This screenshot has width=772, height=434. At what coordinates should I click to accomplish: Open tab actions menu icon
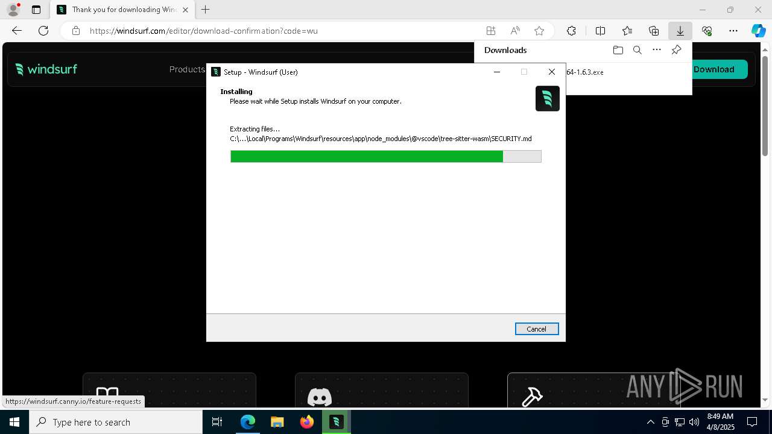36,10
